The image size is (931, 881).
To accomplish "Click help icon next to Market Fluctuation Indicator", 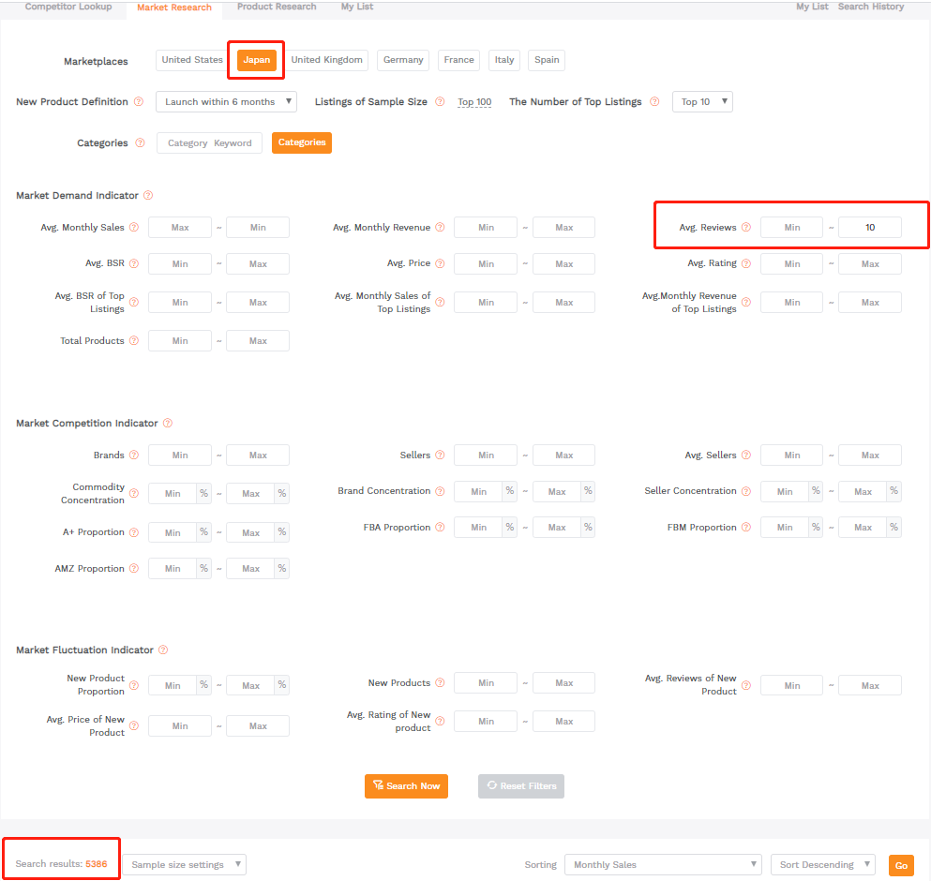I will [163, 650].
